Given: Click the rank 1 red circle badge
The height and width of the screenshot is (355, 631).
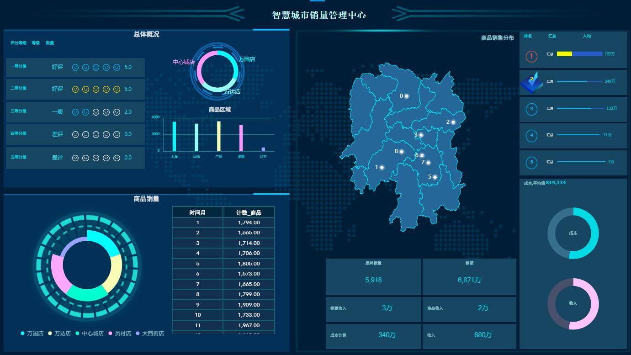Looking at the screenshot, I should [x=531, y=57].
